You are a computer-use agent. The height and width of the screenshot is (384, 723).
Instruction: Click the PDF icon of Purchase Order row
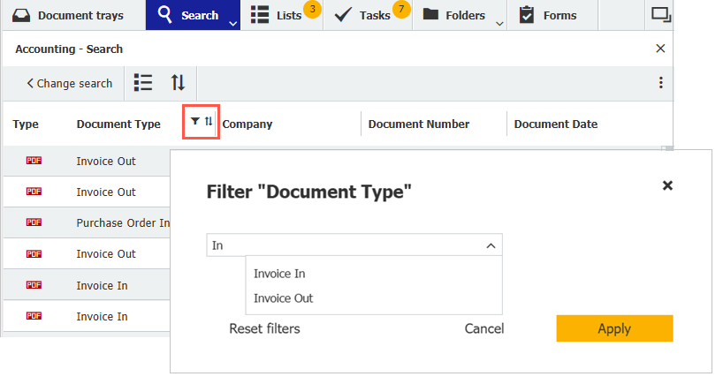[x=34, y=222]
